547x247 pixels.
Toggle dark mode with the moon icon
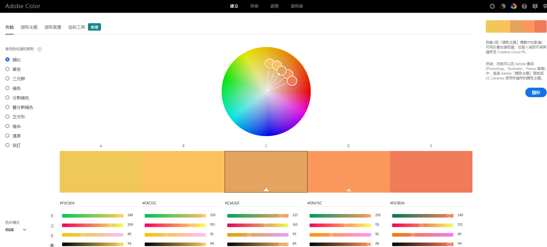(503, 6)
